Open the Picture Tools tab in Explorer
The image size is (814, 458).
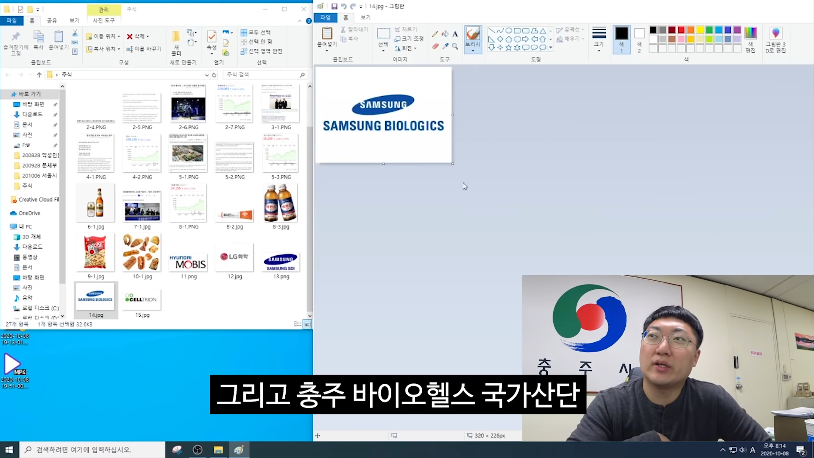click(x=104, y=20)
